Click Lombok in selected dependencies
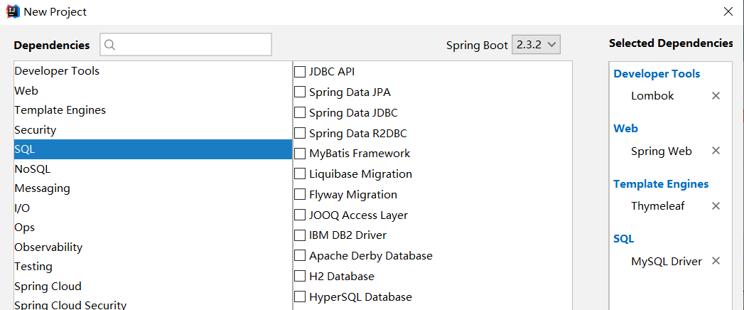This screenshot has width=744, height=310. (652, 95)
